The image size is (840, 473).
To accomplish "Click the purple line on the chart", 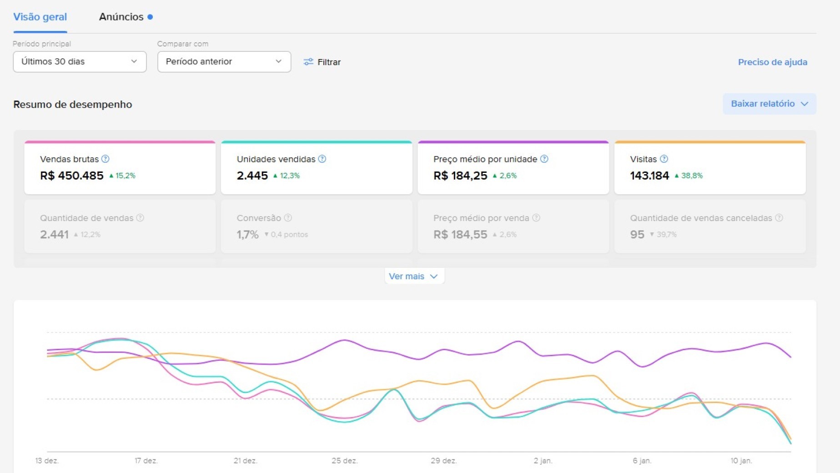I will point(345,340).
